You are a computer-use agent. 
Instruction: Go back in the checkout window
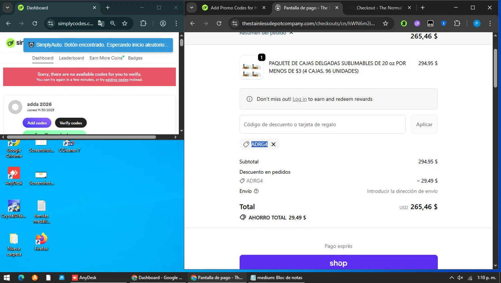point(192,23)
